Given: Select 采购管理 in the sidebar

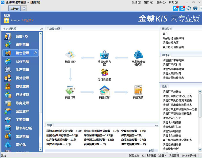Looking at the screenshot, I should point(22,45).
